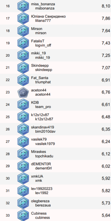
Task: Open the rank badge beside KDB
Action: [x=23, y=105]
